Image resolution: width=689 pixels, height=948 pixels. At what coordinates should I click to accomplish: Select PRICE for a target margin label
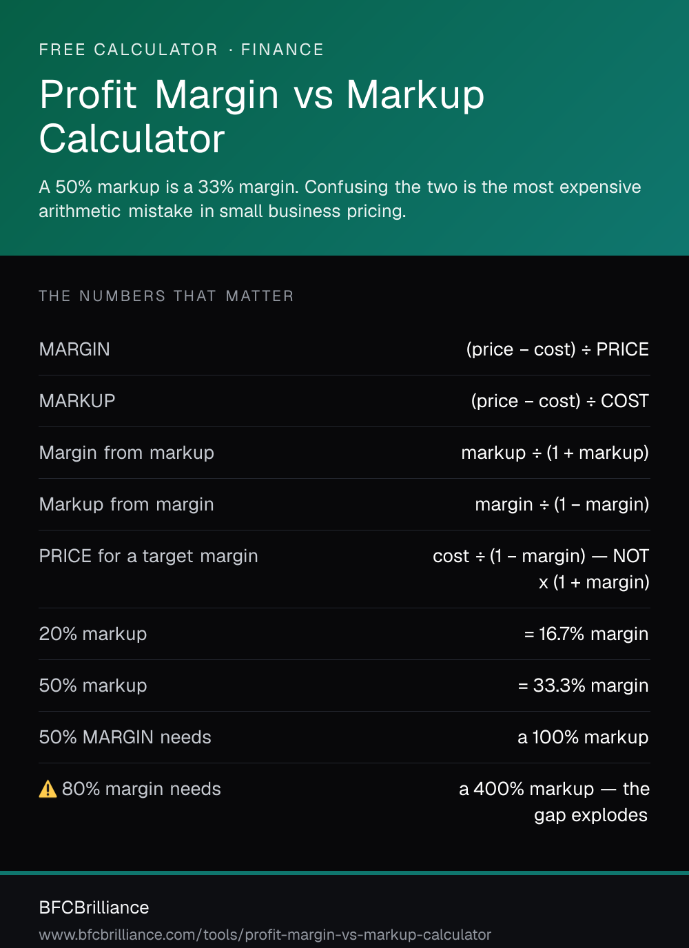[x=149, y=556]
